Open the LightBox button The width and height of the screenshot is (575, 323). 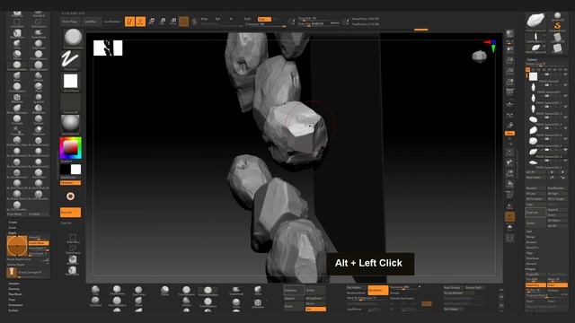[91, 22]
